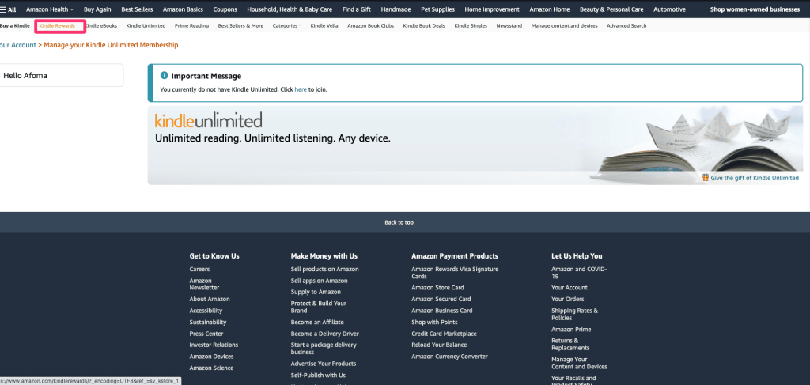
Task: Click the 'here' link to join
Action: click(x=301, y=89)
